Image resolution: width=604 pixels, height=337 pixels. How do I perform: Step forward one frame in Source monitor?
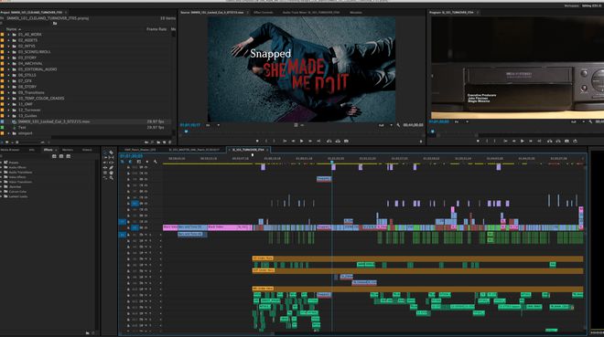310,141
